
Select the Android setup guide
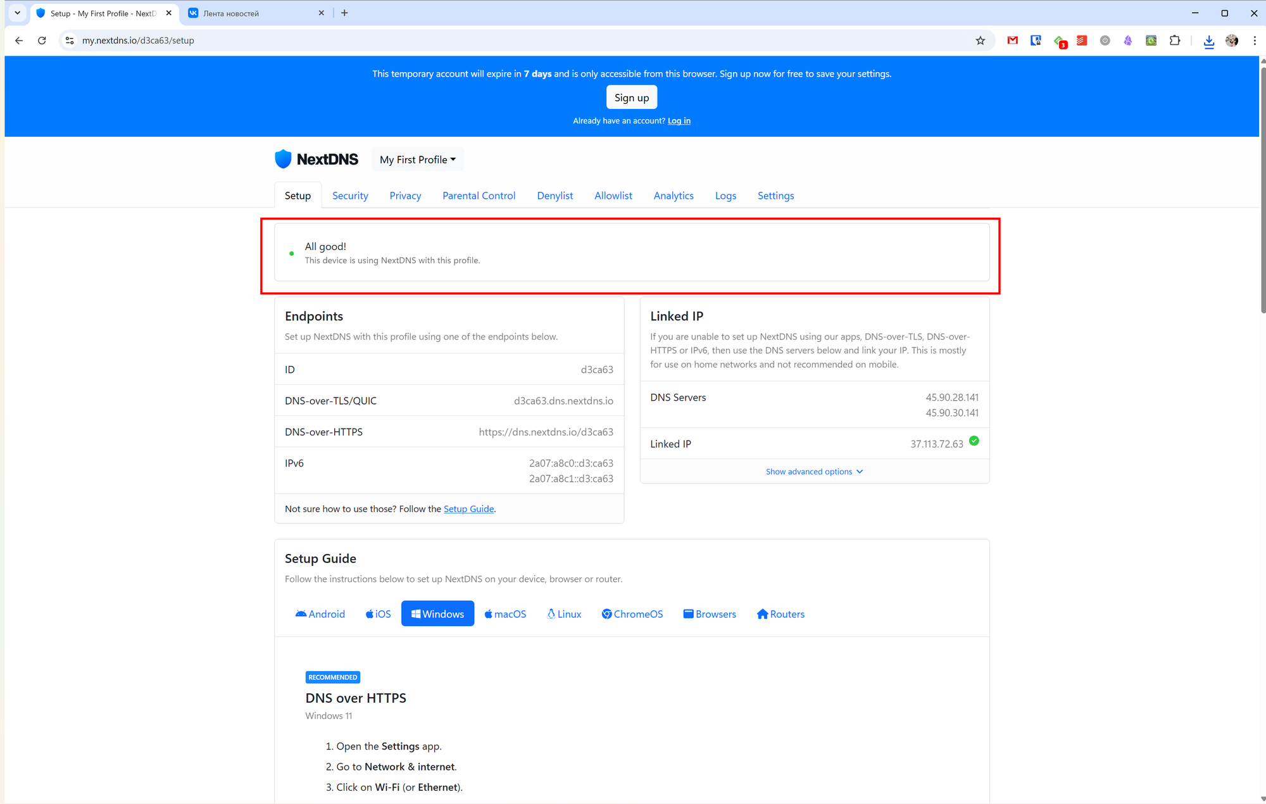coord(320,614)
